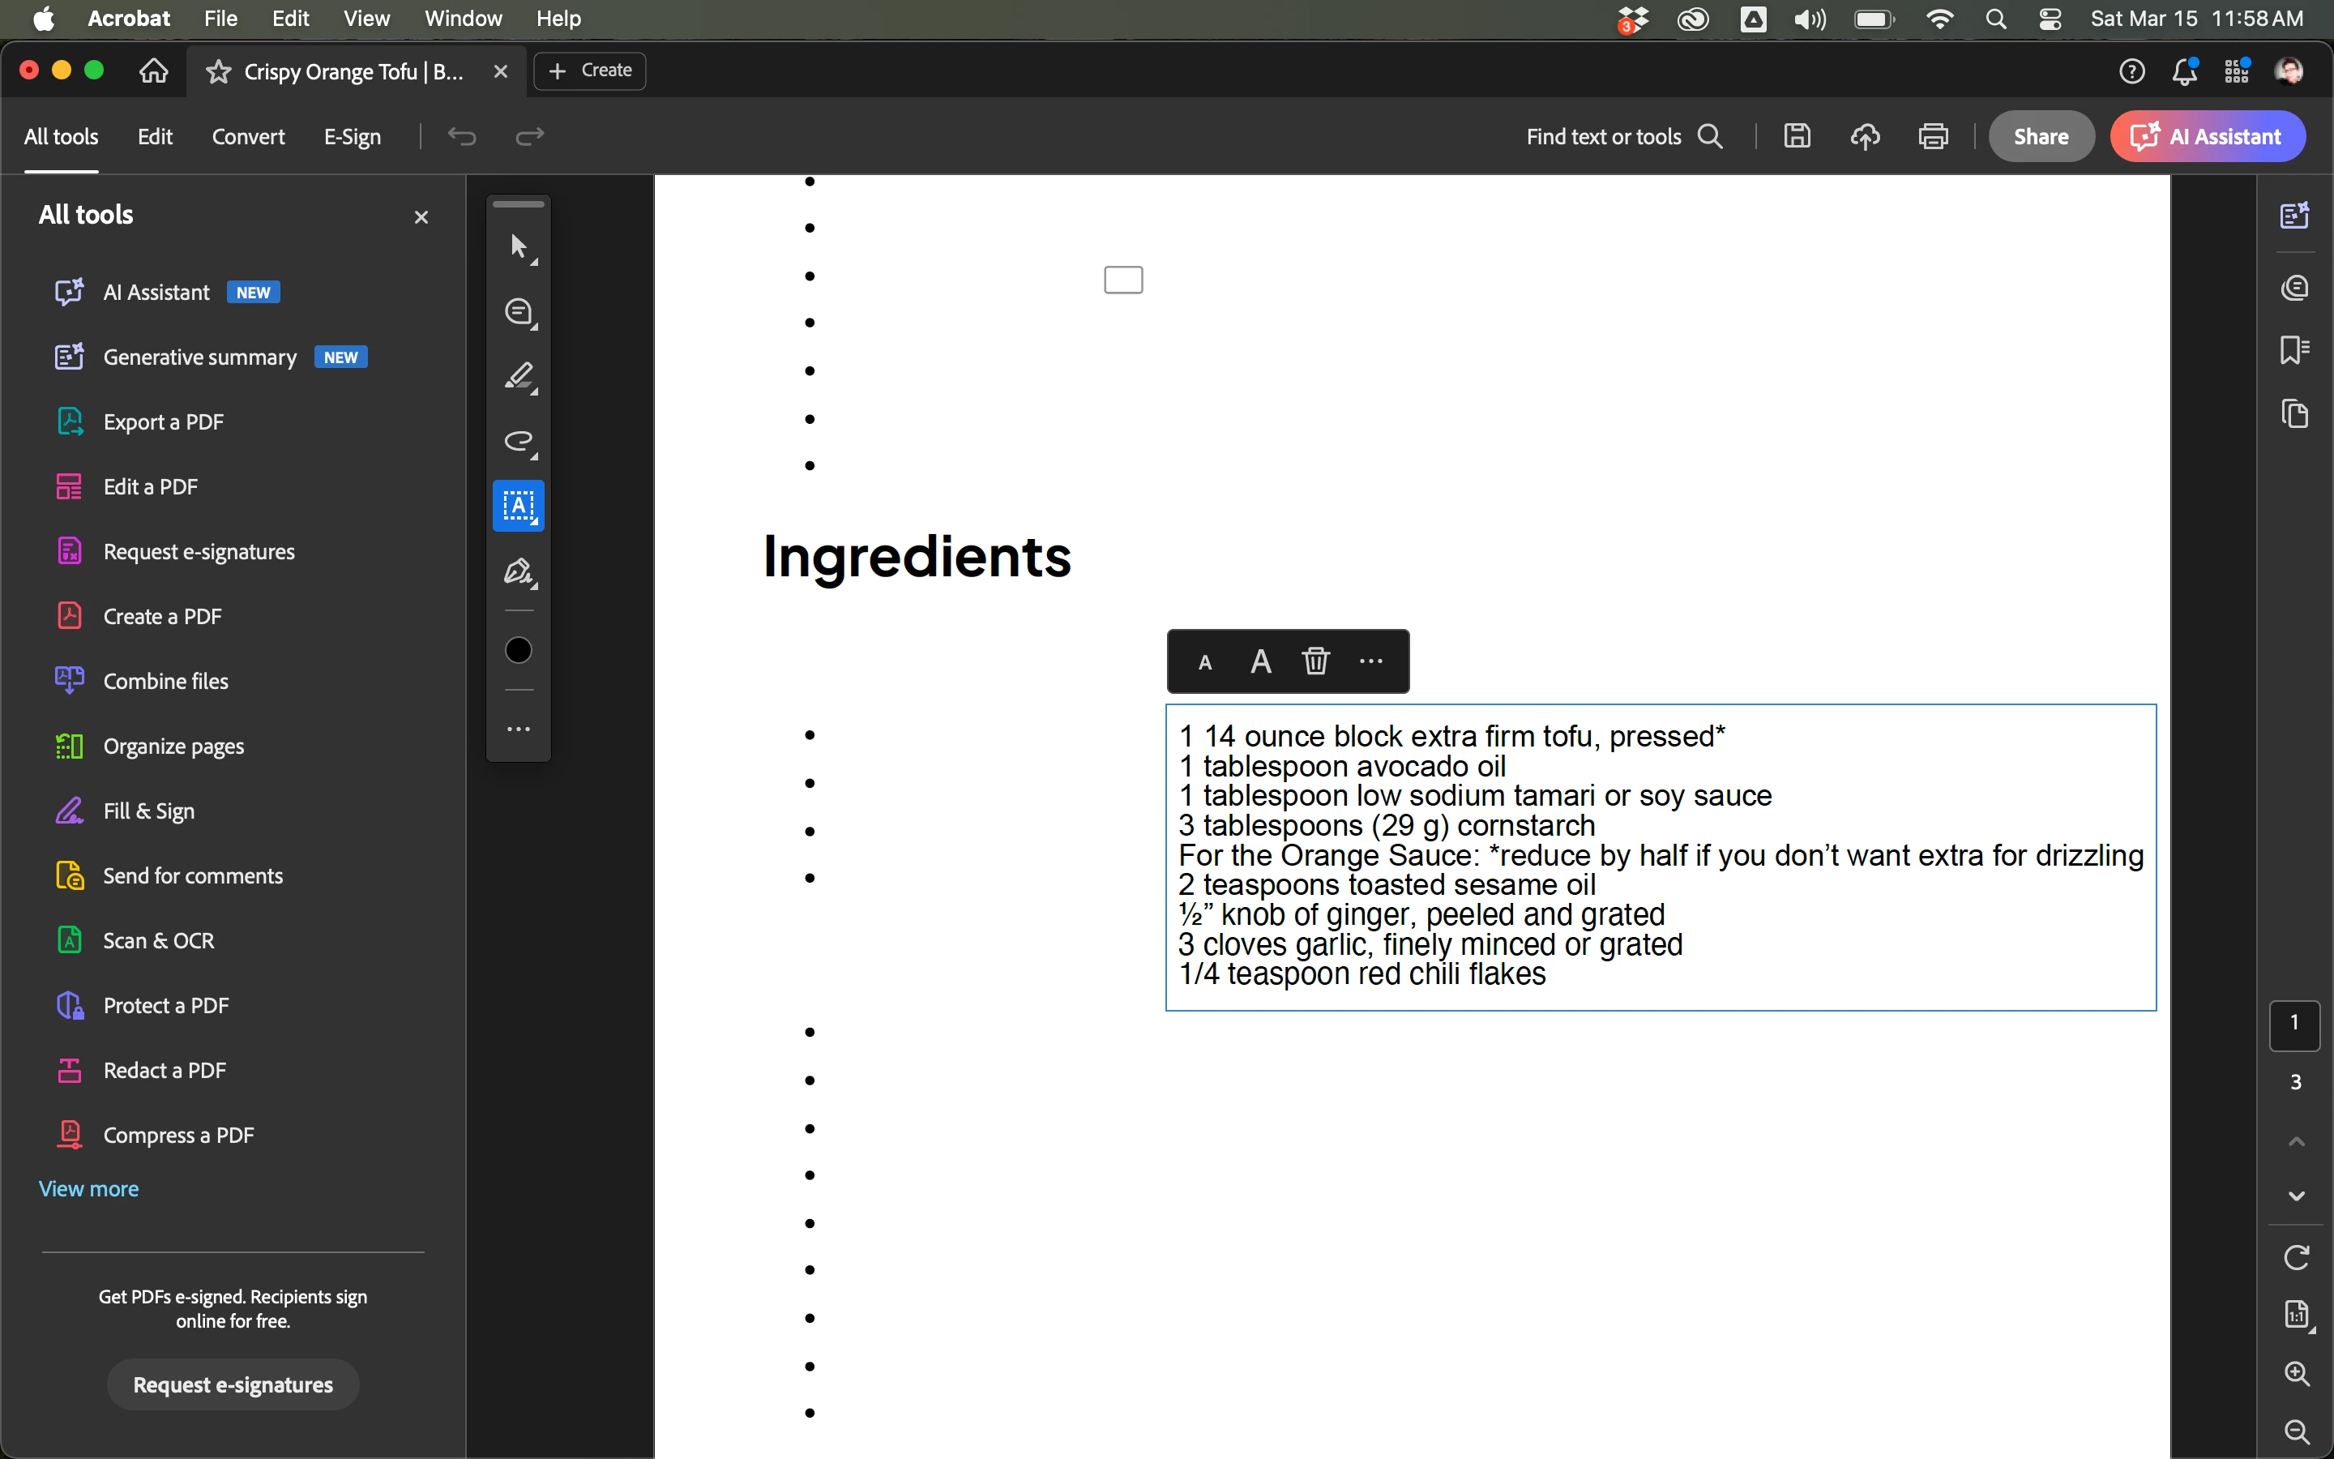Select the Fill & Sign pen tool

coord(519,571)
